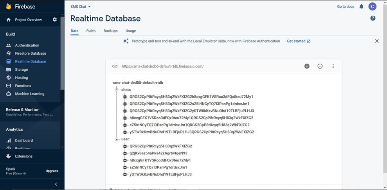Open notifications bell
The image size is (387, 190).
[361, 7]
